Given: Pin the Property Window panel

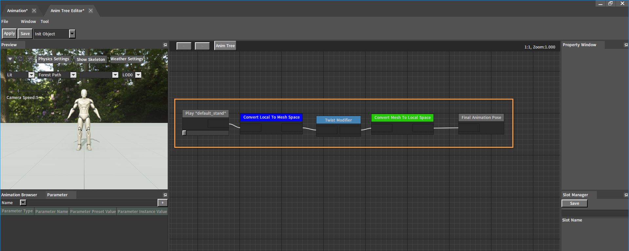Looking at the screenshot, I should click(626, 45).
